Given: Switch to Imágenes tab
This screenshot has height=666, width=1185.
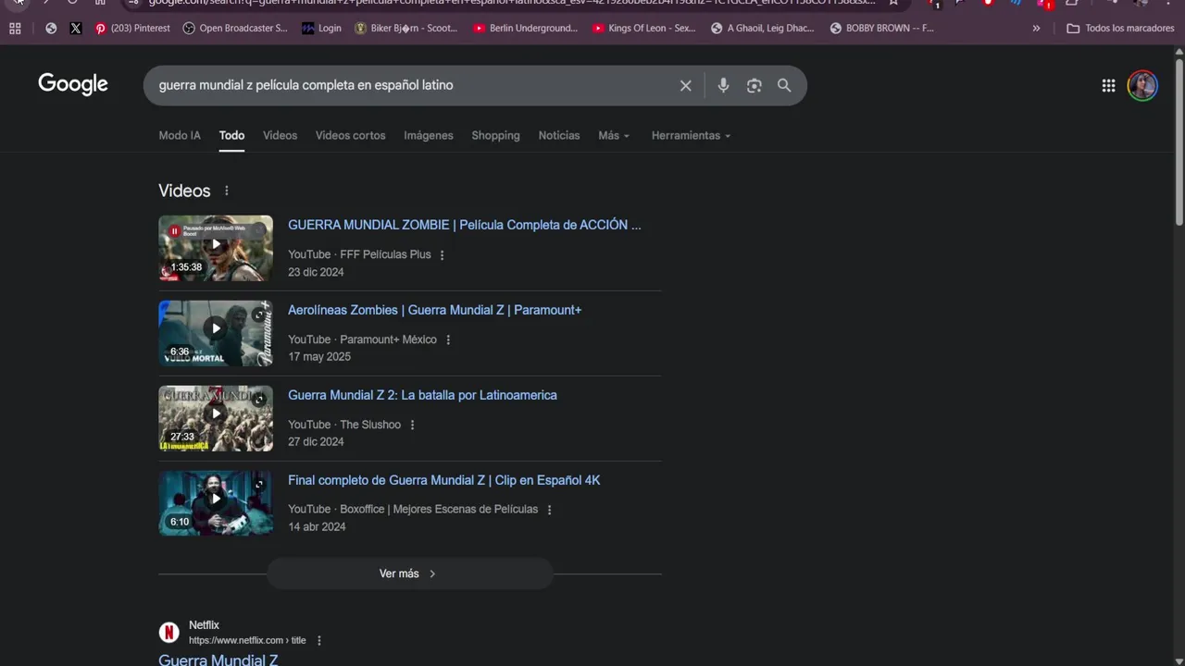Looking at the screenshot, I should point(429,135).
